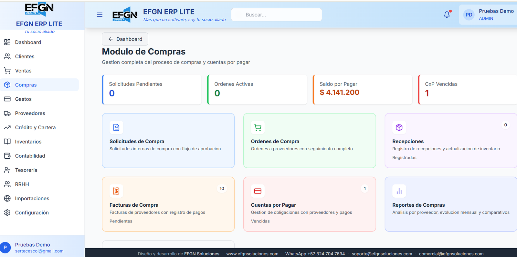Click the 0 badge on Recepciones card
The width and height of the screenshot is (517, 257).
point(506,125)
